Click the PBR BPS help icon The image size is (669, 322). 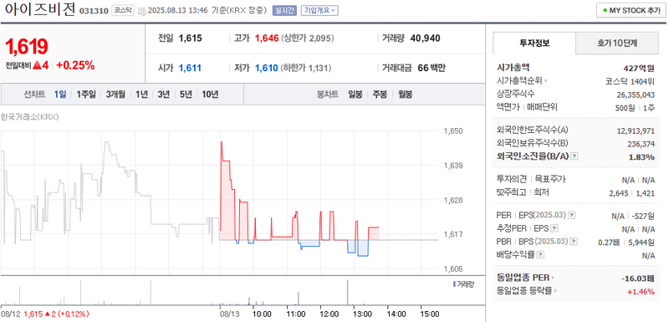[574, 242]
